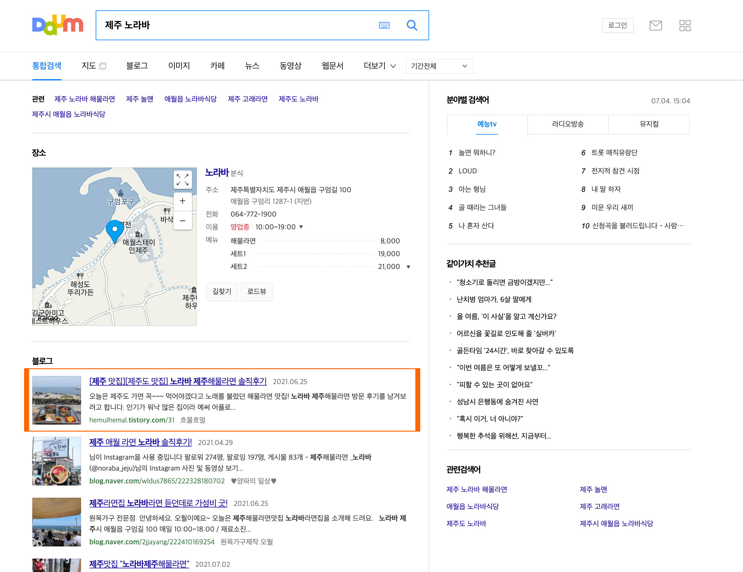Zoom in the map with plus
Screen dimensions: 743x572
[x=183, y=201]
